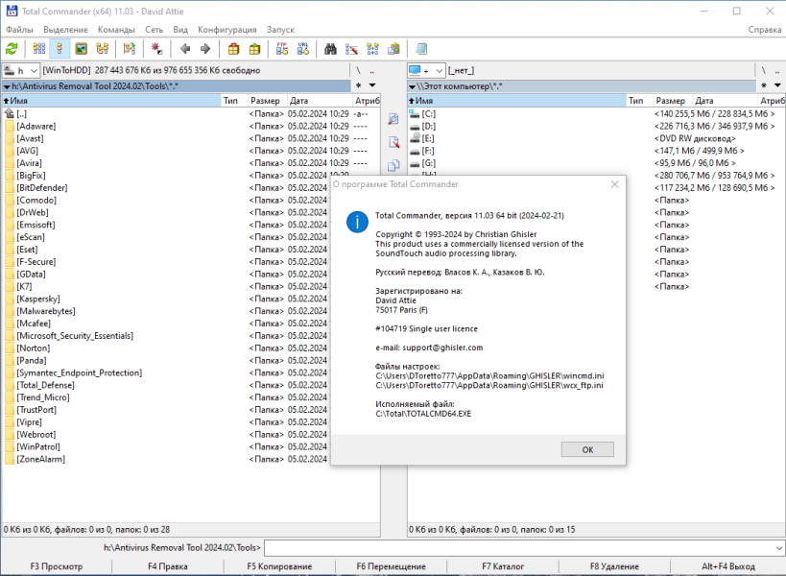786x576 pixels.
Task: Open the binoculars search files icon
Action: click(x=330, y=49)
